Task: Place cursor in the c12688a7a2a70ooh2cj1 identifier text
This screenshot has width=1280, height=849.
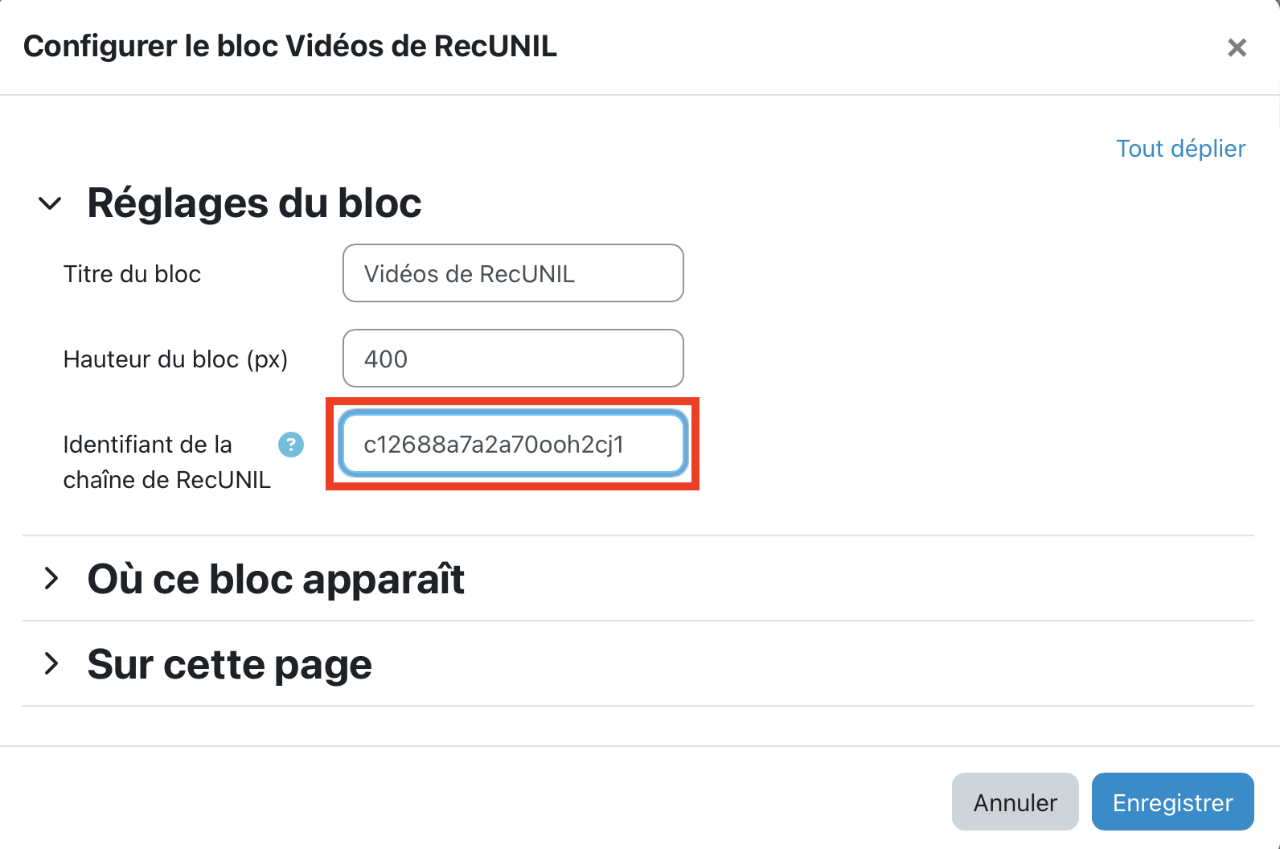Action: coord(493,445)
